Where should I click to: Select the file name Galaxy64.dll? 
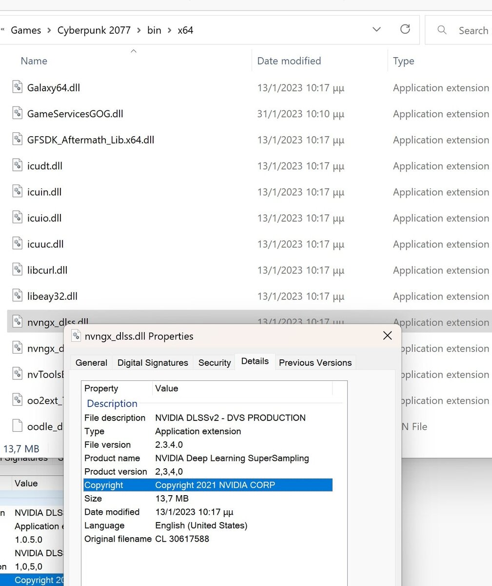click(54, 88)
